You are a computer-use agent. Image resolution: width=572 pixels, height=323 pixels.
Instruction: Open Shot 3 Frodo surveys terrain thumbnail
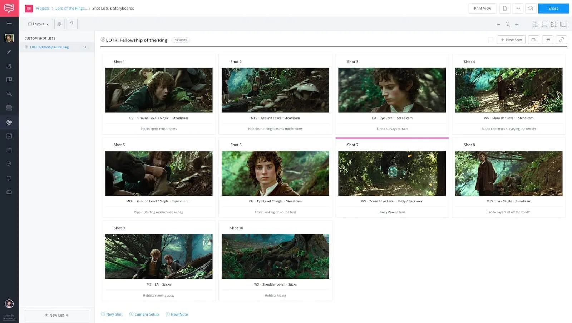pyautogui.click(x=392, y=90)
